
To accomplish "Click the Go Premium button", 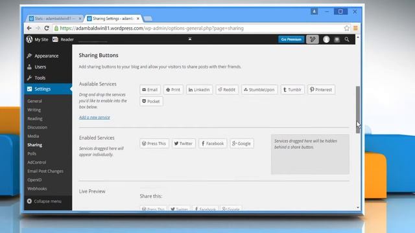I will click(x=291, y=39).
